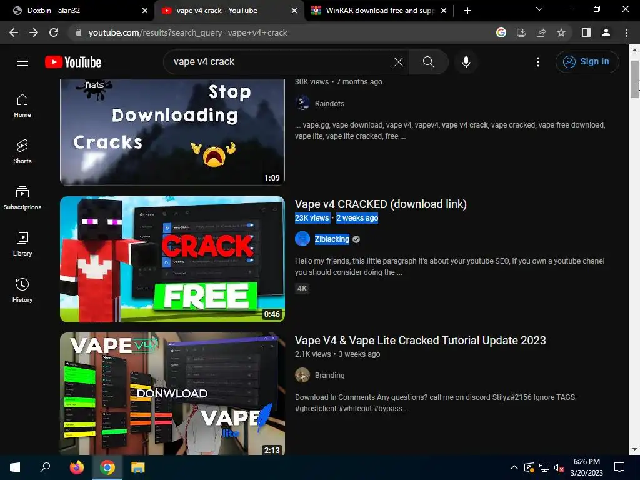Select the vape v4 crack YouTube tab
640x480 pixels.
(229, 11)
